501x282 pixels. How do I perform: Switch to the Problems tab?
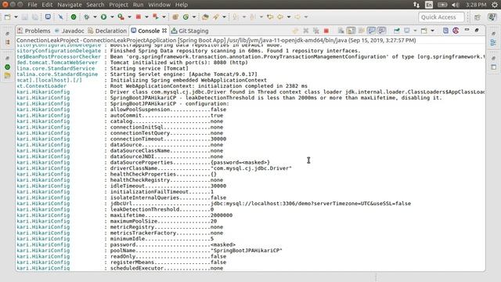[x=34, y=31]
